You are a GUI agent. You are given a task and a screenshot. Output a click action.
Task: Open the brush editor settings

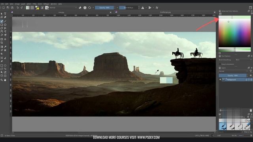[x=42, y=7]
